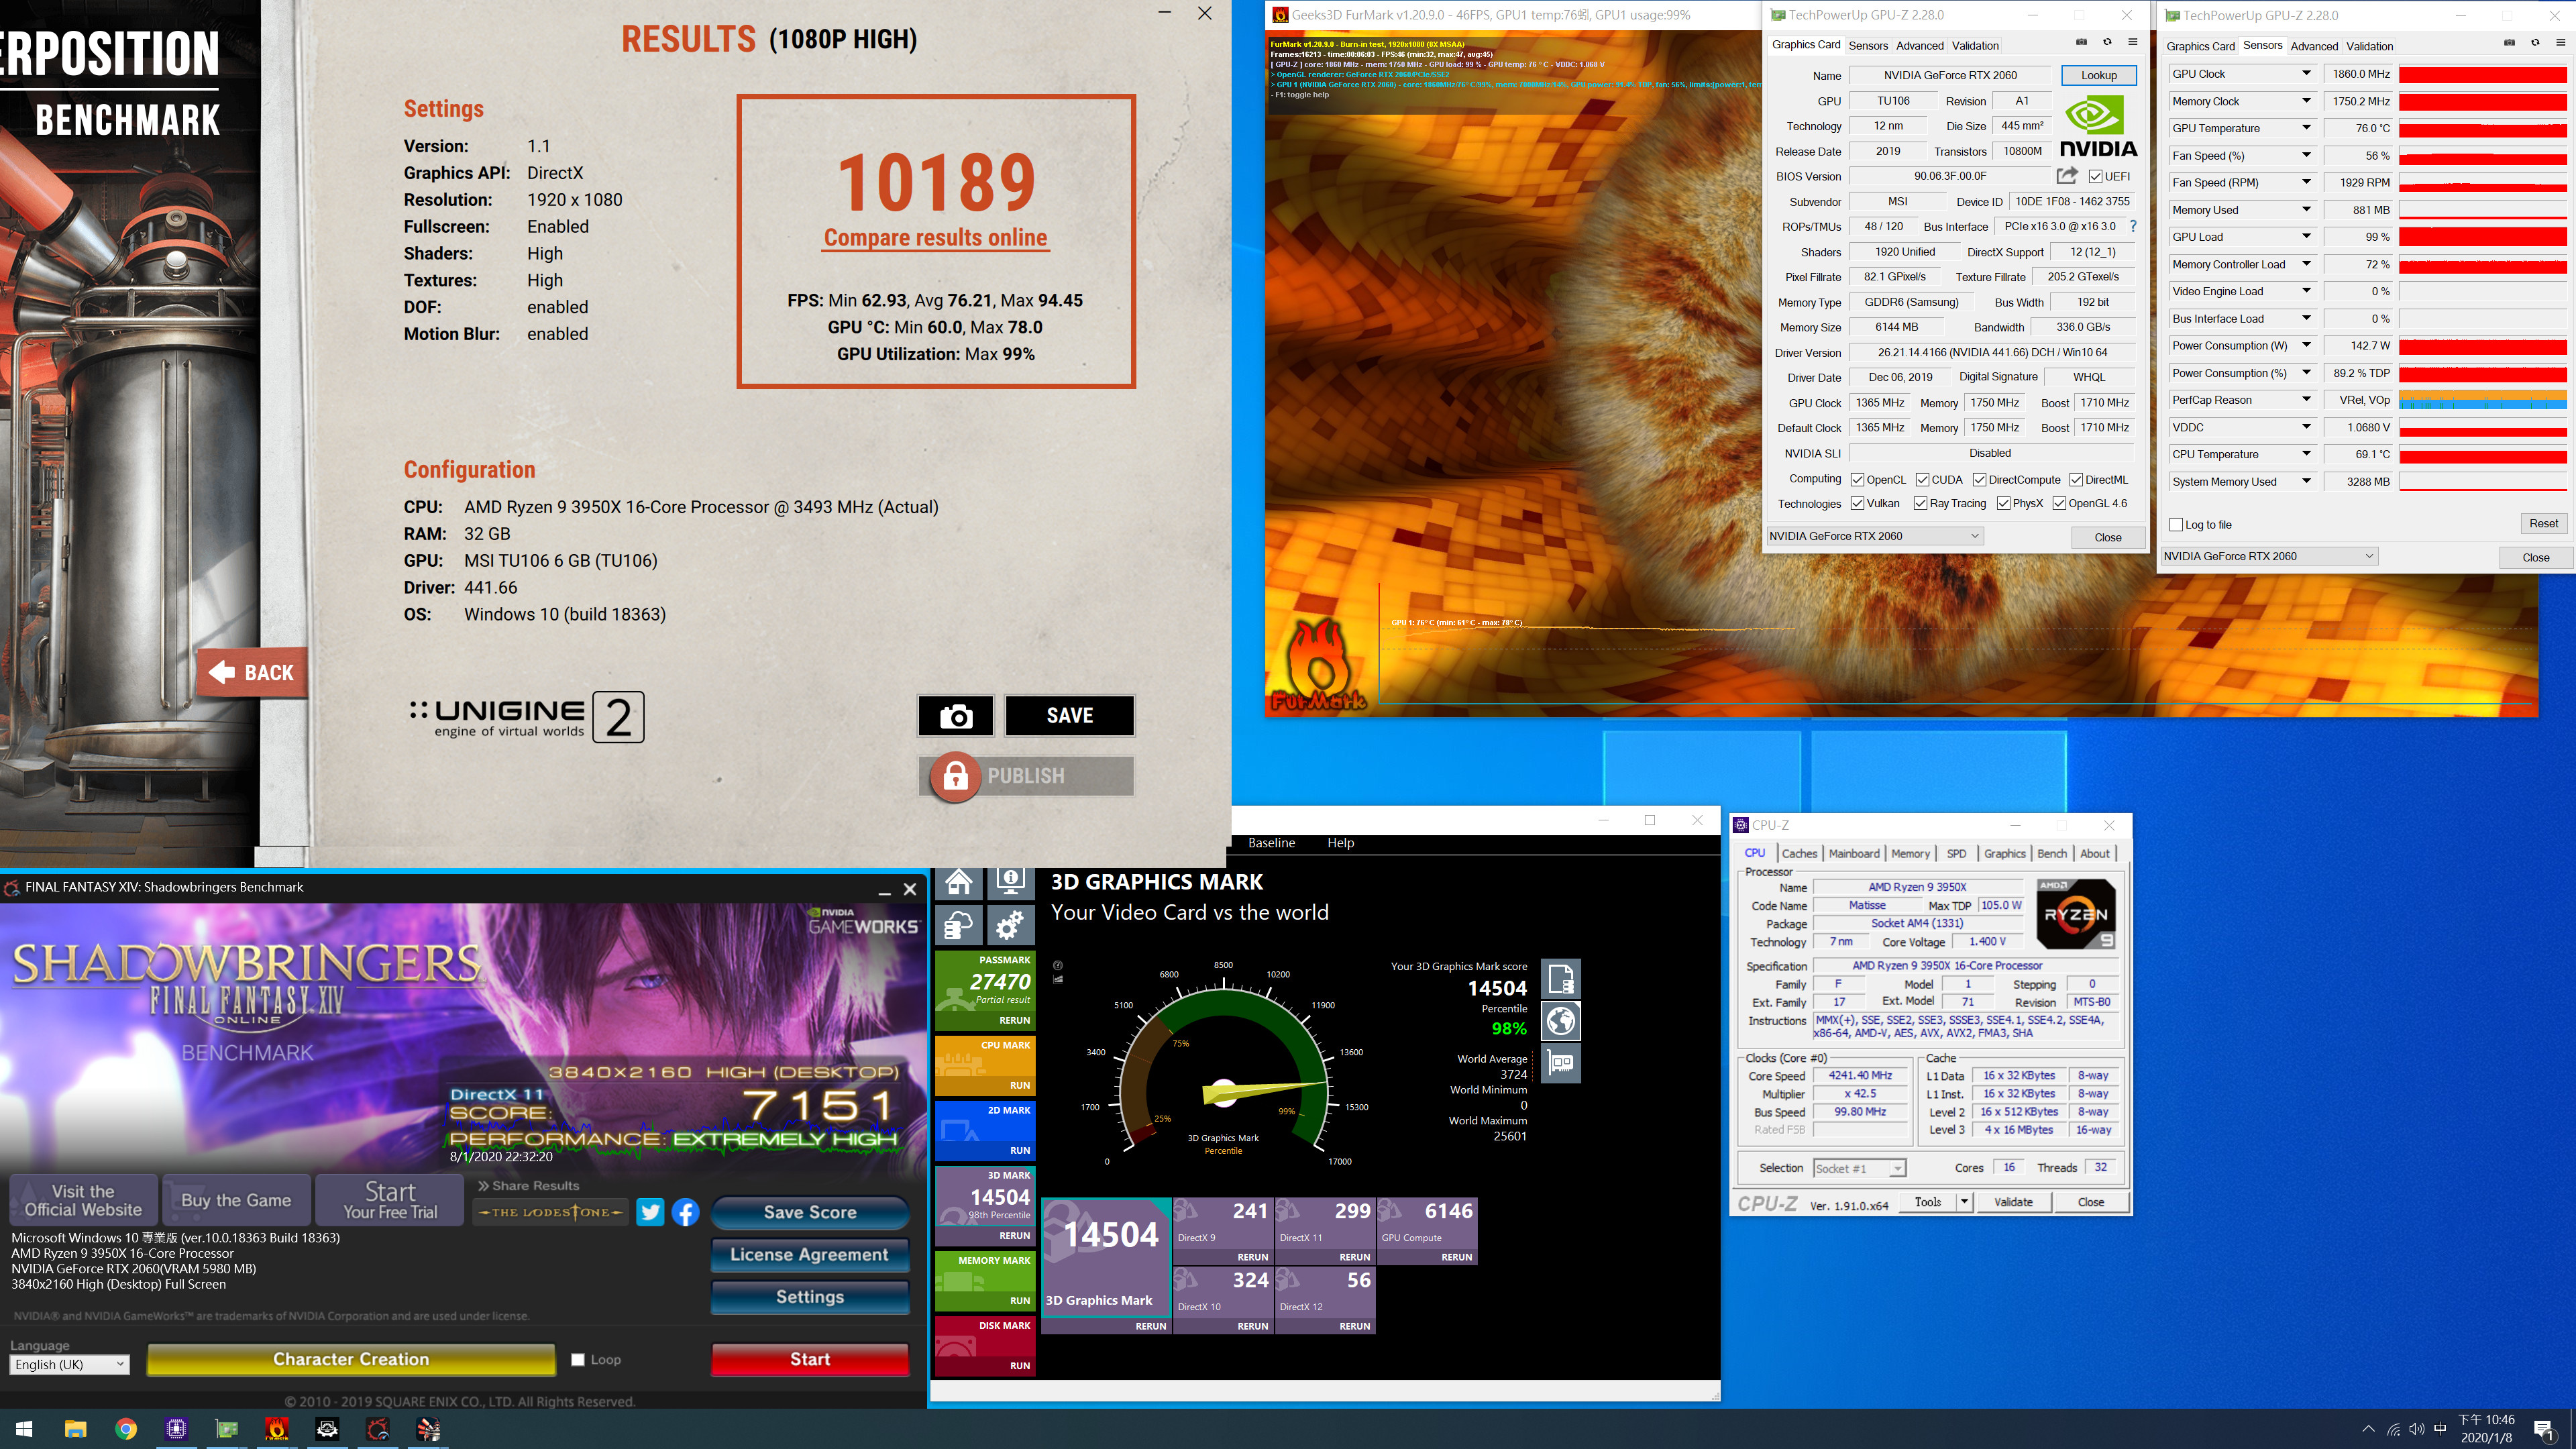2576x1449 pixels.
Task: Click Save Score in FFXIV benchmark
Action: (810, 1212)
